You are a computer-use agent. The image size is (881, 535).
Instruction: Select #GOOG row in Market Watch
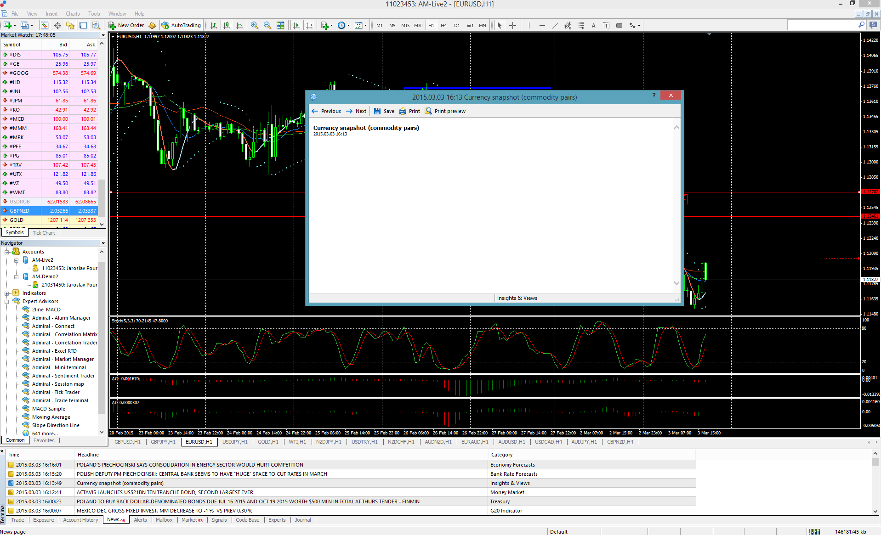tap(49, 73)
